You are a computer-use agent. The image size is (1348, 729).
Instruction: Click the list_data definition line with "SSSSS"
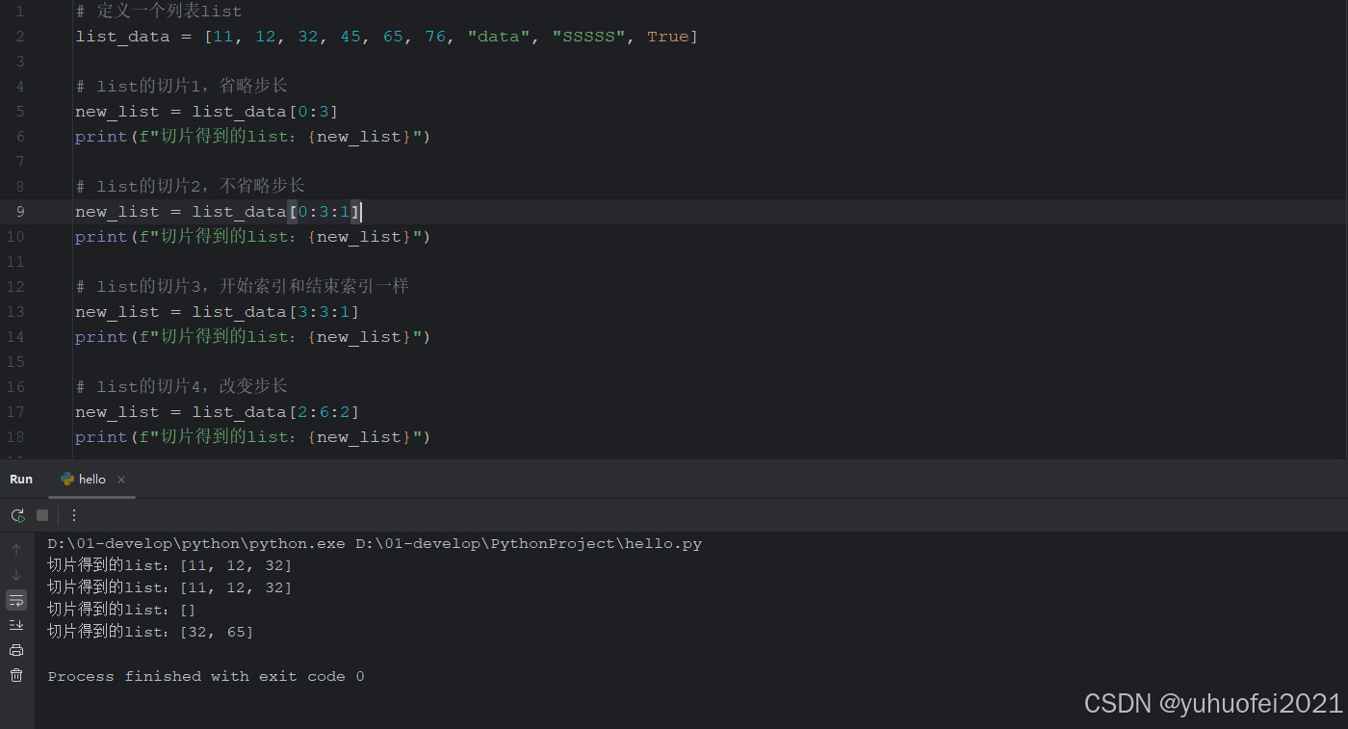(387, 37)
